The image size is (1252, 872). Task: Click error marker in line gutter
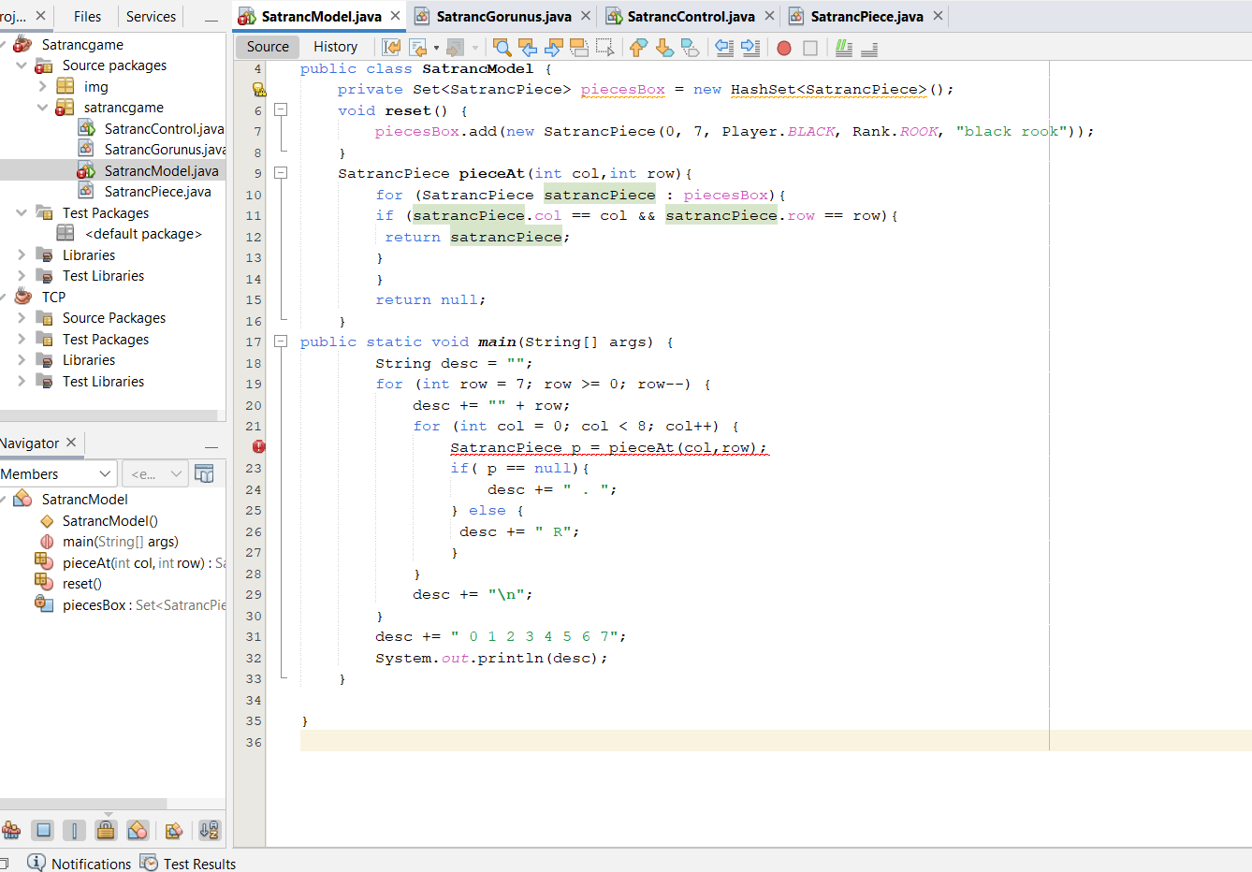[x=258, y=447]
